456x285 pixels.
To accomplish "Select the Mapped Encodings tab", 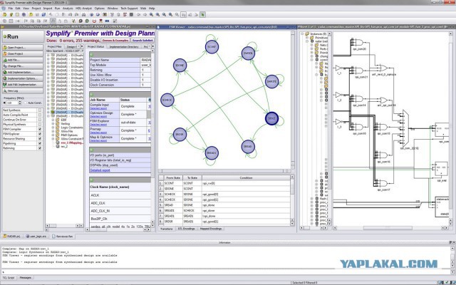I will [x=211, y=229].
